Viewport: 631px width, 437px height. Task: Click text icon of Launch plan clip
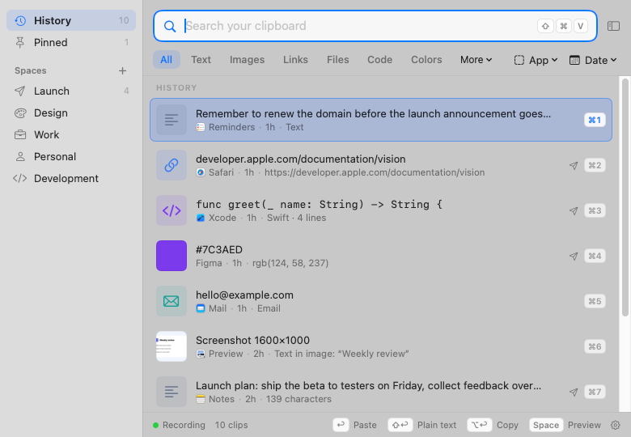coord(172,392)
